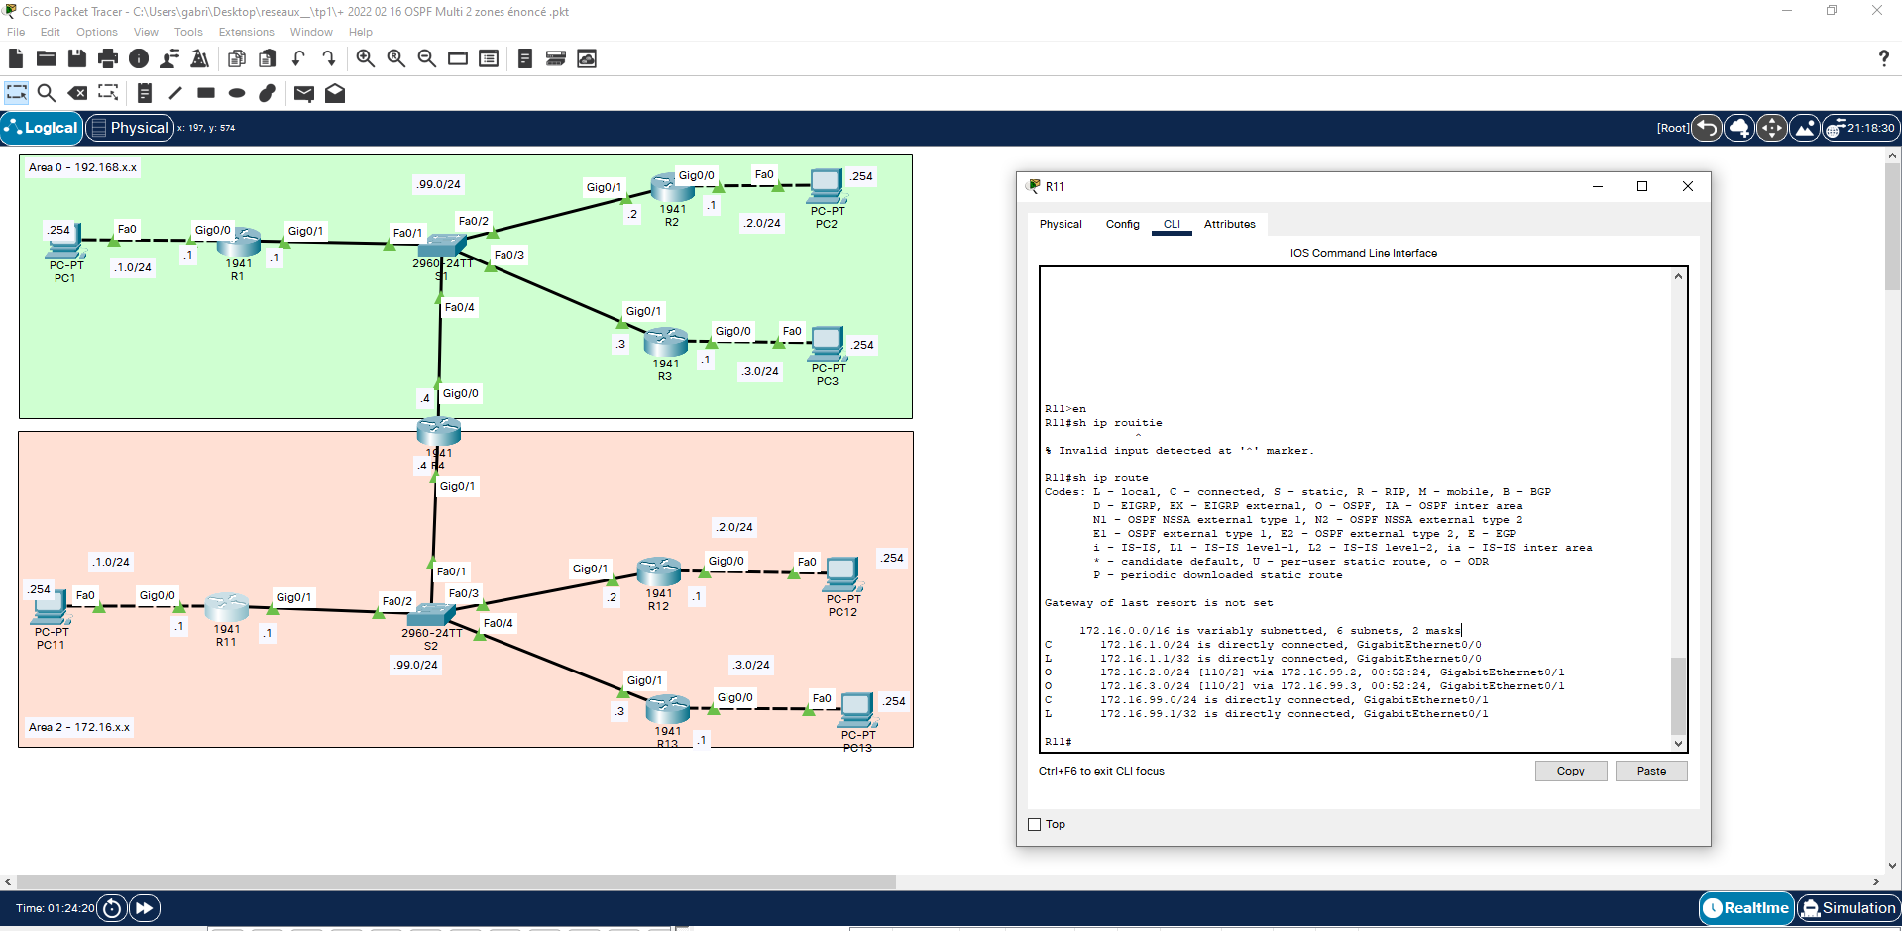Set tiled background with the mountain icon
This screenshot has width=1902, height=931.
pos(1805,128)
